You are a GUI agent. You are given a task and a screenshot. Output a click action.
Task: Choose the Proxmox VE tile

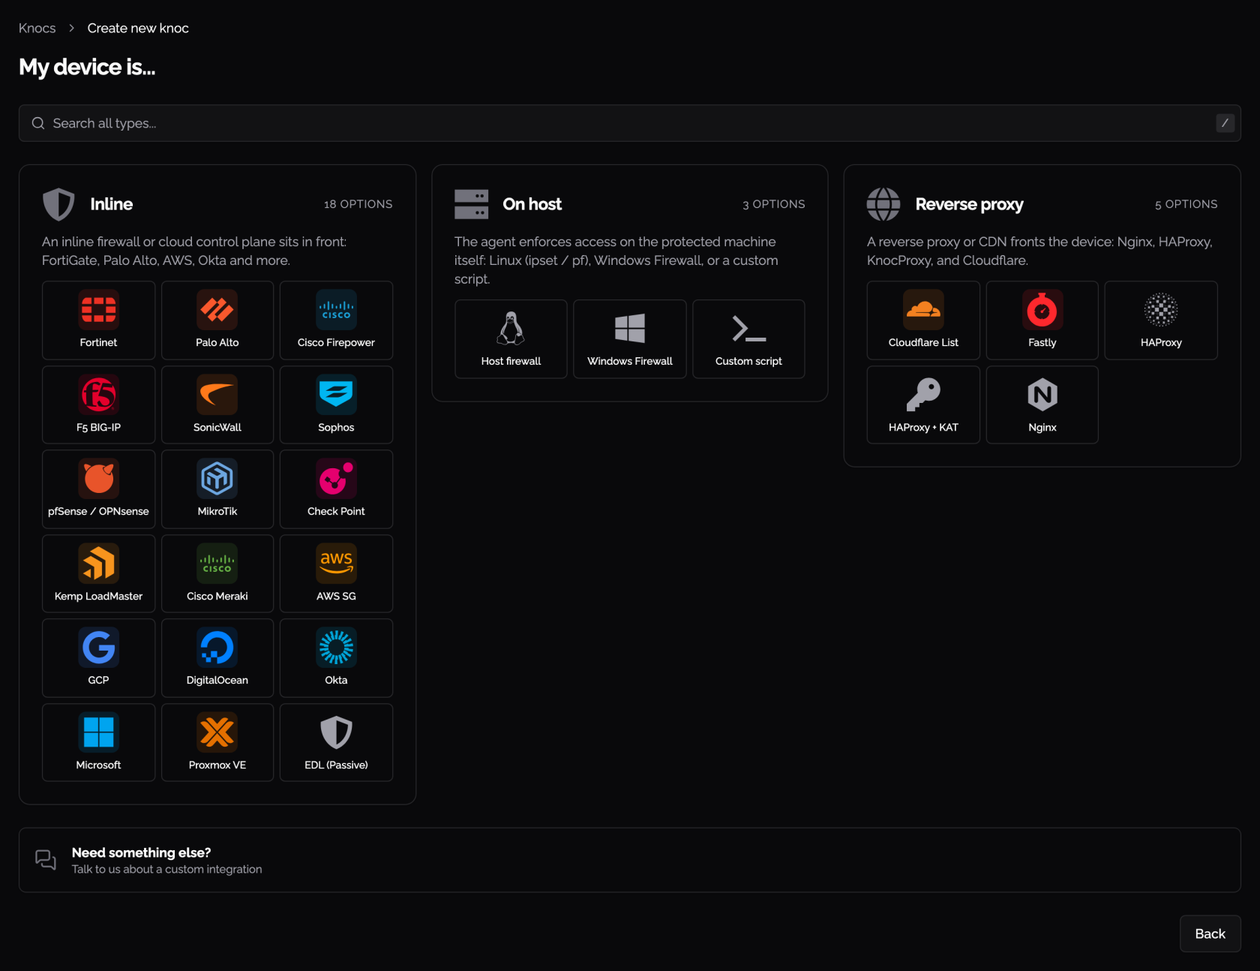coord(217,742)
